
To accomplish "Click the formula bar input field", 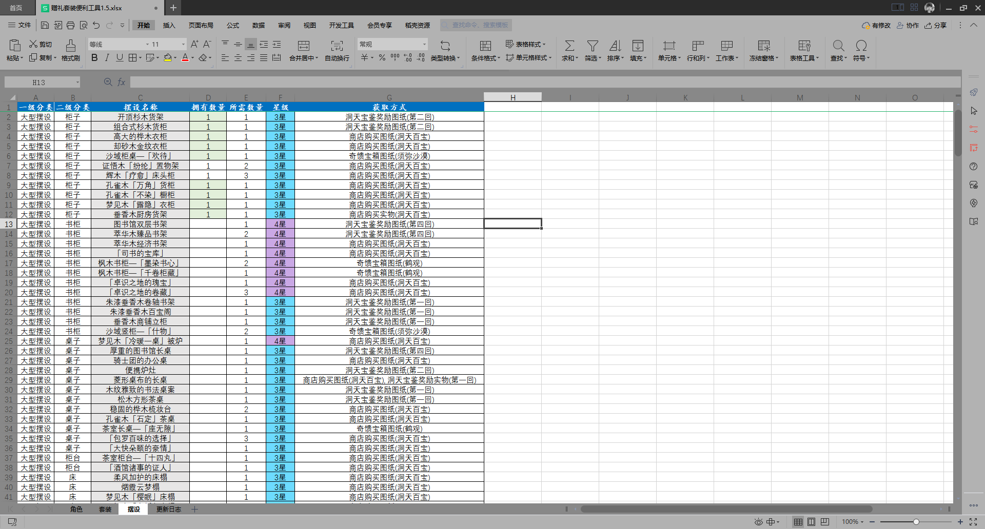I will point(545,82).
